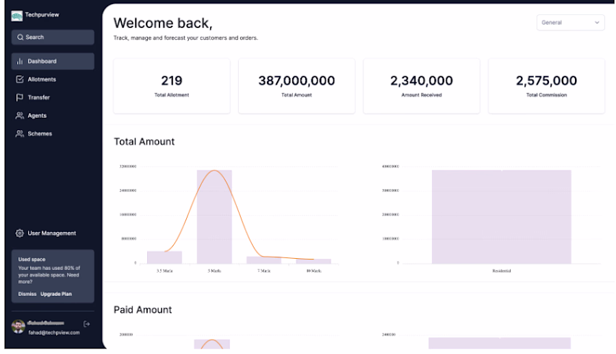Click the 10 Marla bar in Total Amount chart
Image resolution: width=616 pixels, height=354 pixels.
click(313, 262)
